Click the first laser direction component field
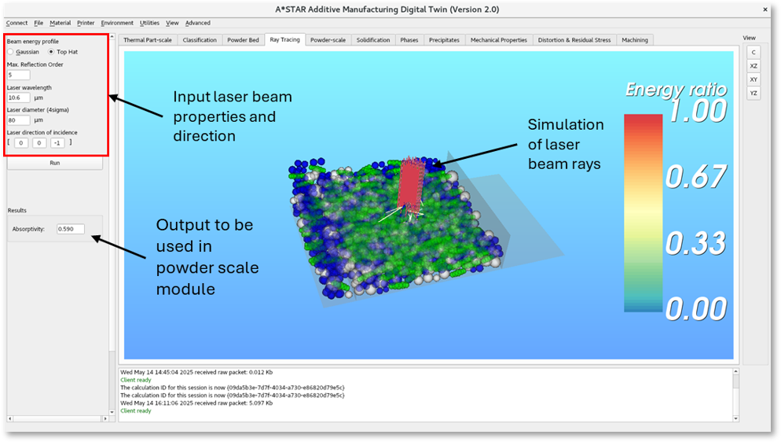Screen dimensions: 781x442 pyautogui.click(x=21, y=143)
